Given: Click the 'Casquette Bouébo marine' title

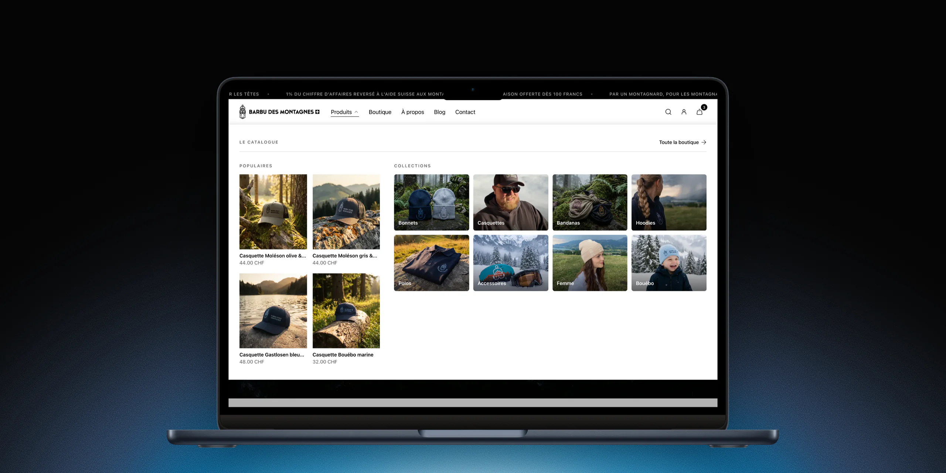Looking at the screenshot, I should click(x=343, y=355).
